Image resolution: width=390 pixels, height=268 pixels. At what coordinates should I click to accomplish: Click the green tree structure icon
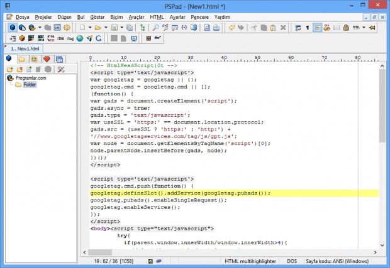142,28
